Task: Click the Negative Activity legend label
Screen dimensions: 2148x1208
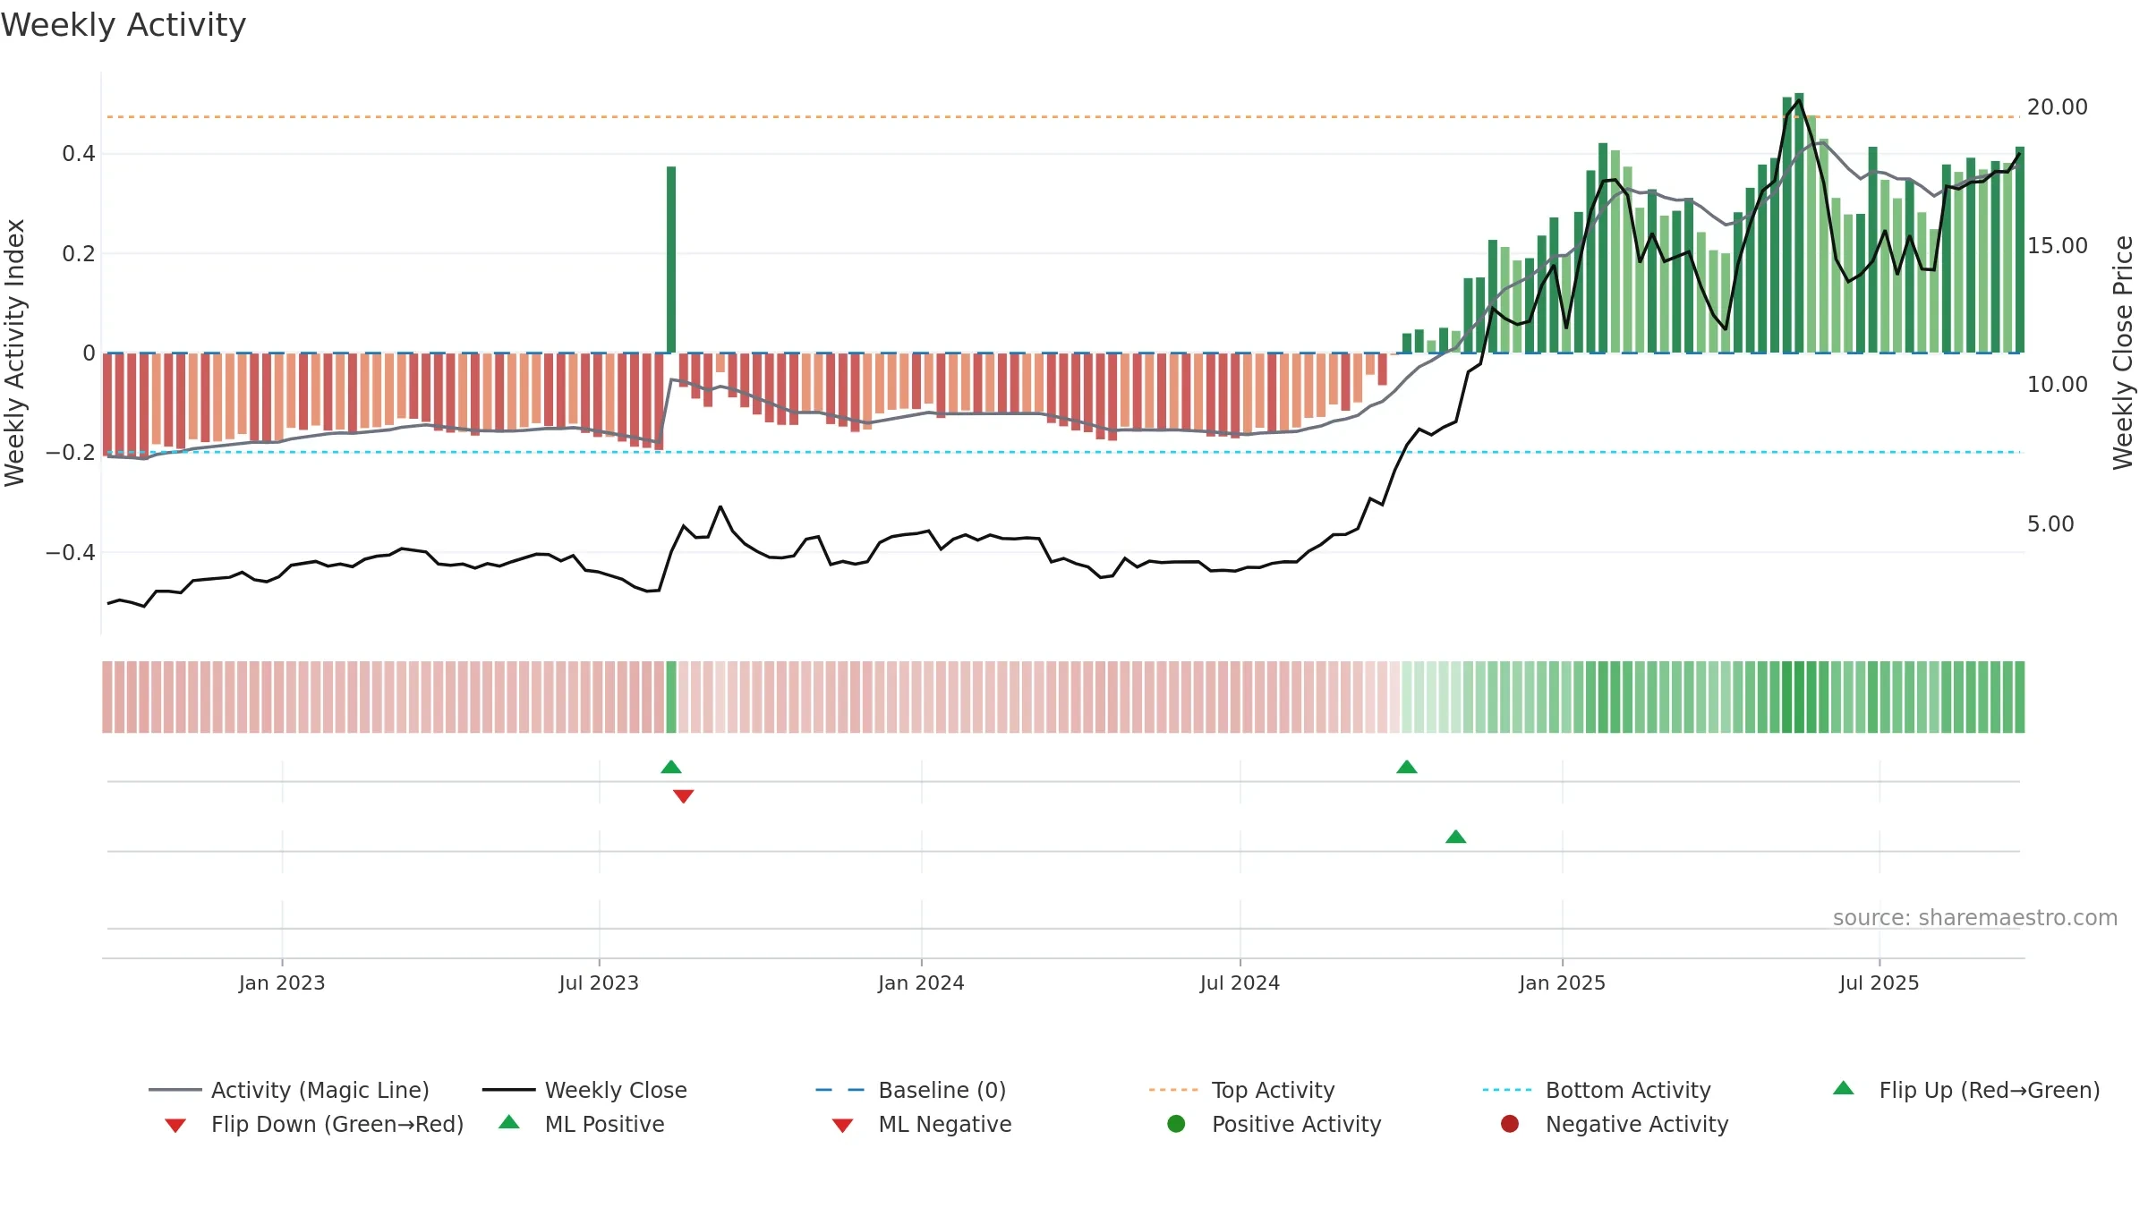Action: click(x=1637, y=1124)
